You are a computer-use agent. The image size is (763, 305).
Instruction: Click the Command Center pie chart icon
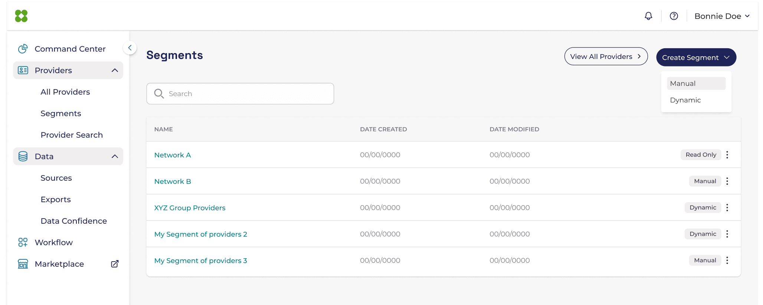[23, 49]
